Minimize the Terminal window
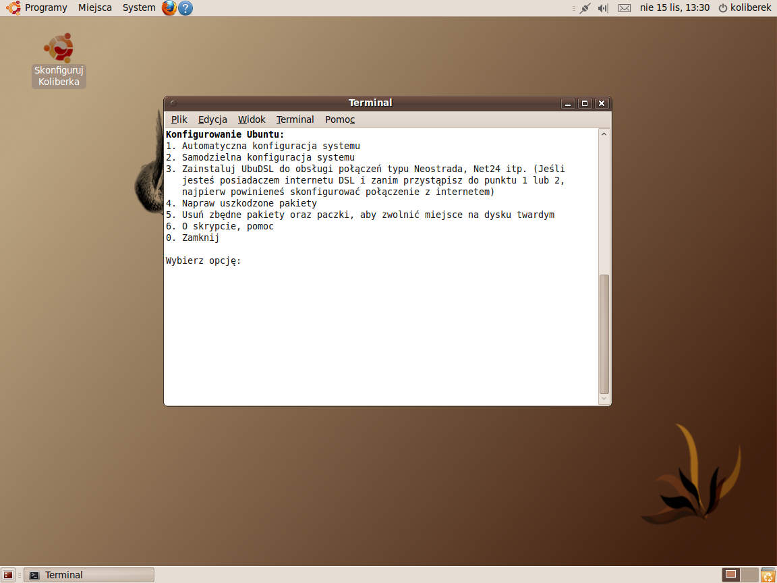The width and height of the screenshot is (777, 583). 568,103
